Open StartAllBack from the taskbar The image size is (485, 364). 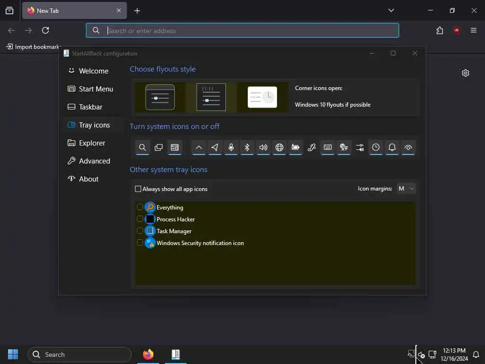(x=176, y=355)
